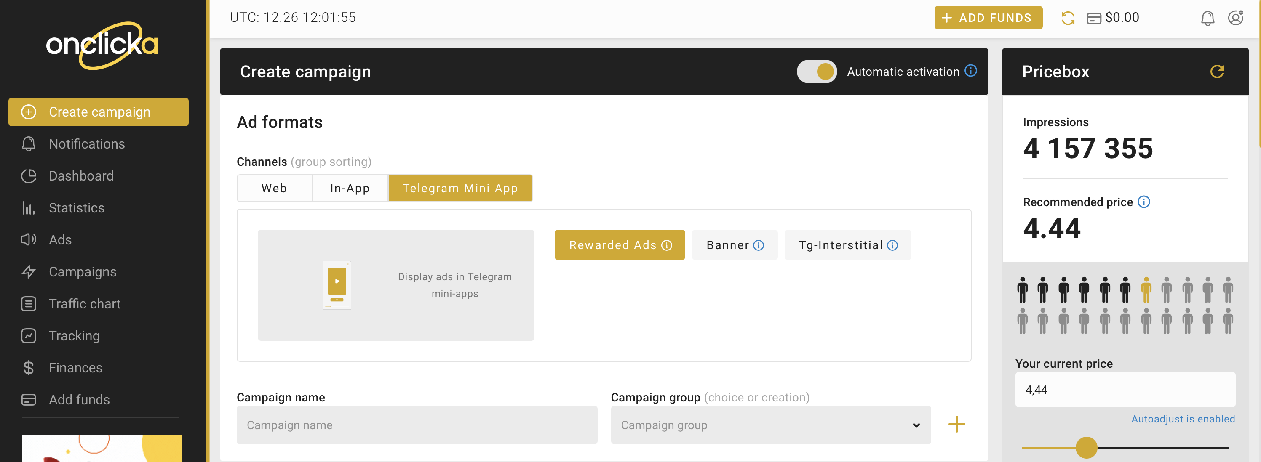The image size is (1261, 462).
Task: Click the Tg-Interstitial info icon
Action: tap(892, 245)
